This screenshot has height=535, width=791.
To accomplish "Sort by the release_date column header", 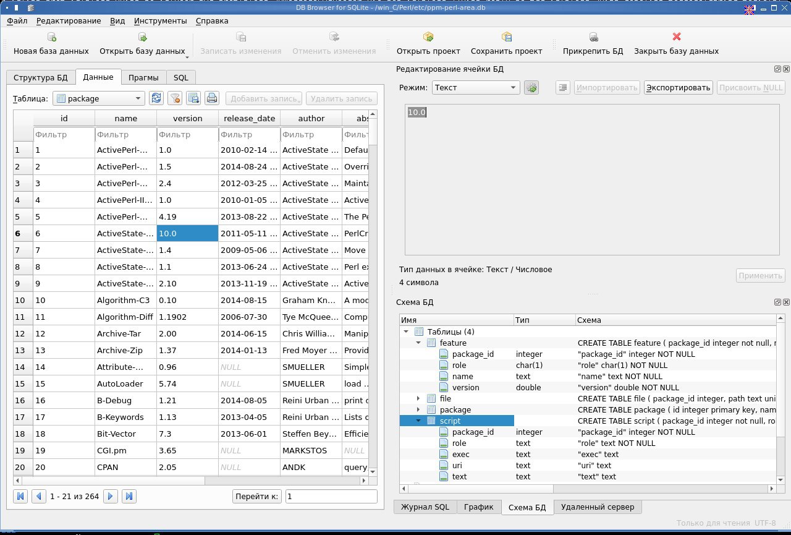I will tap(250, 118).
